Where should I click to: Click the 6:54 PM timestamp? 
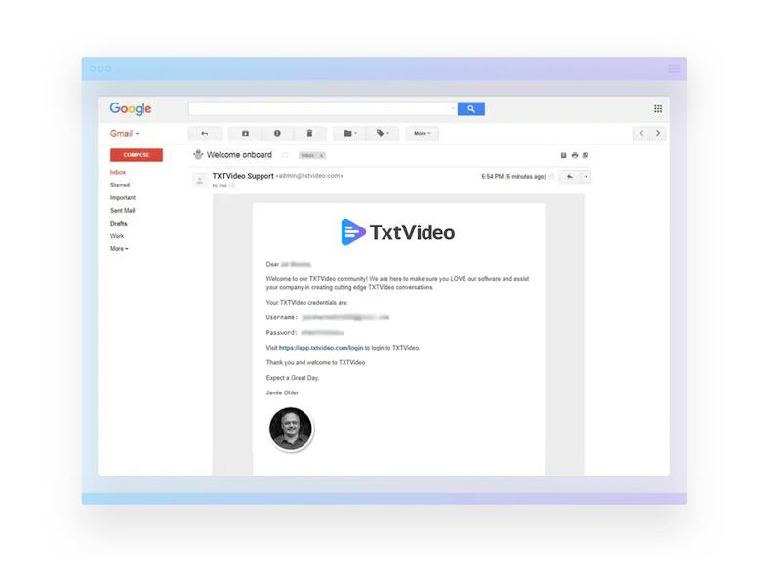513,176
